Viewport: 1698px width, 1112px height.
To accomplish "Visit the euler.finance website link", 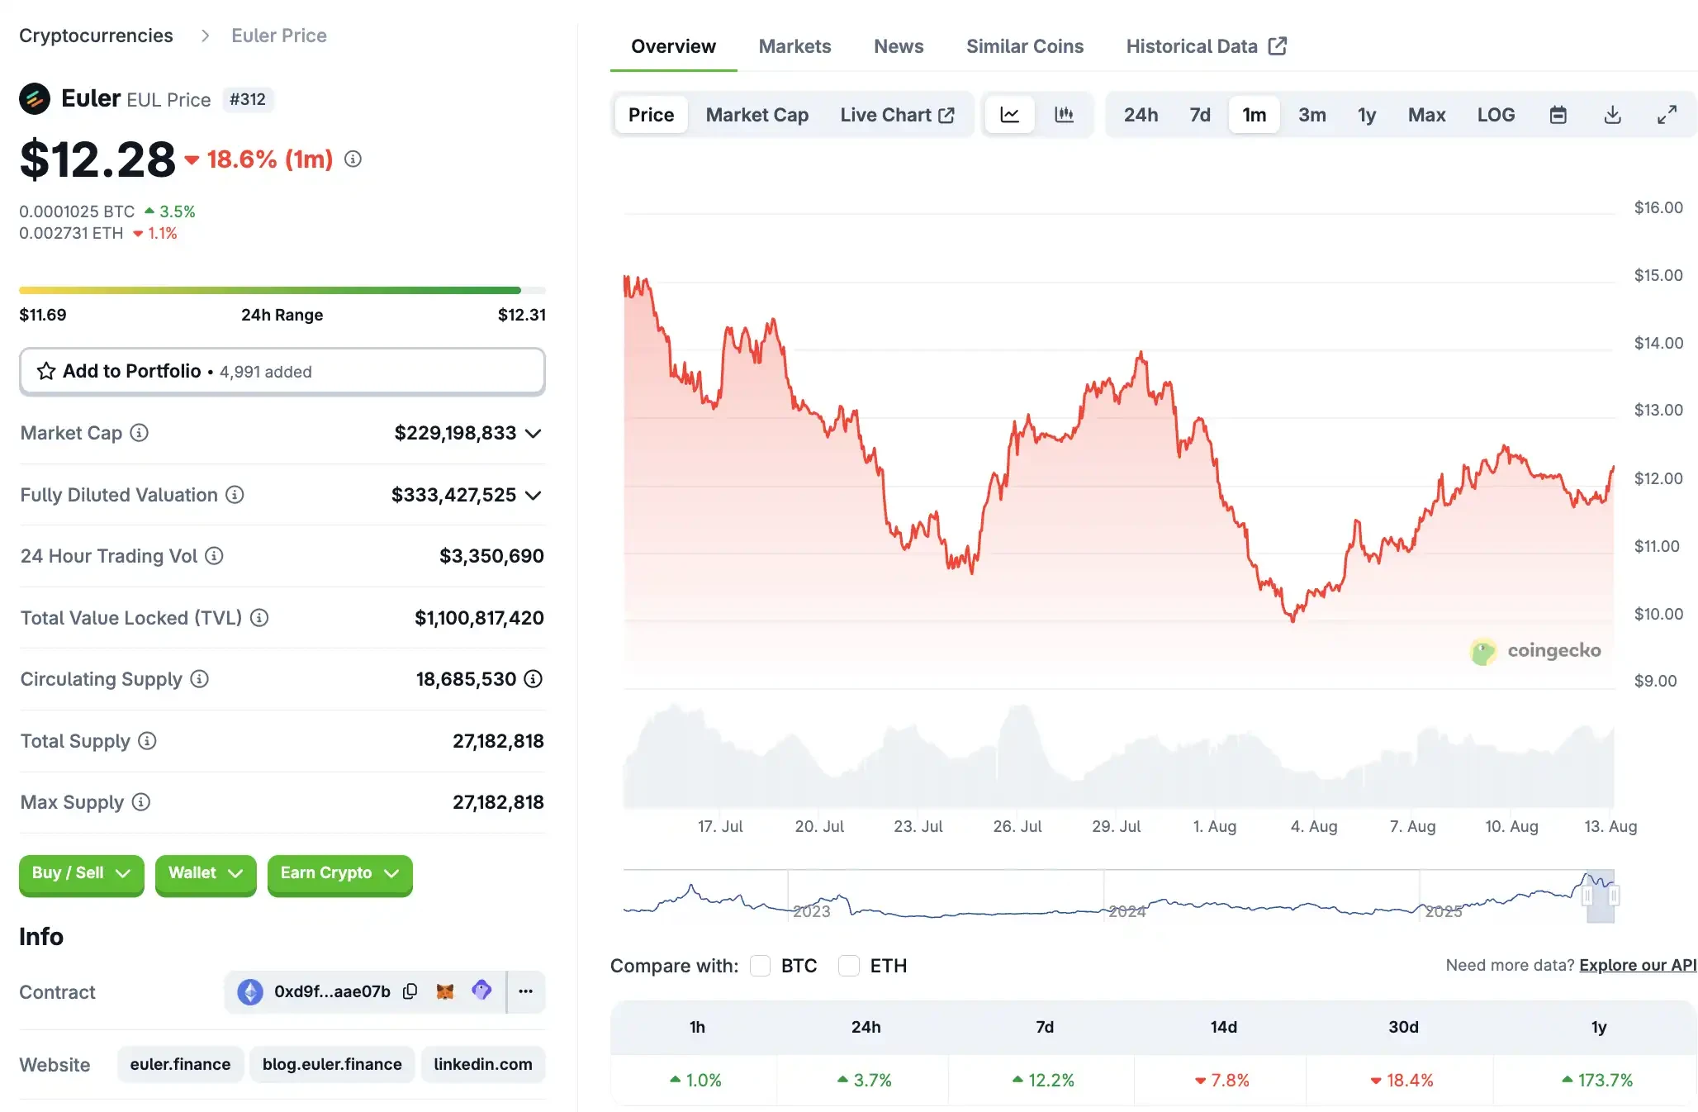I will click(180, 1064).
